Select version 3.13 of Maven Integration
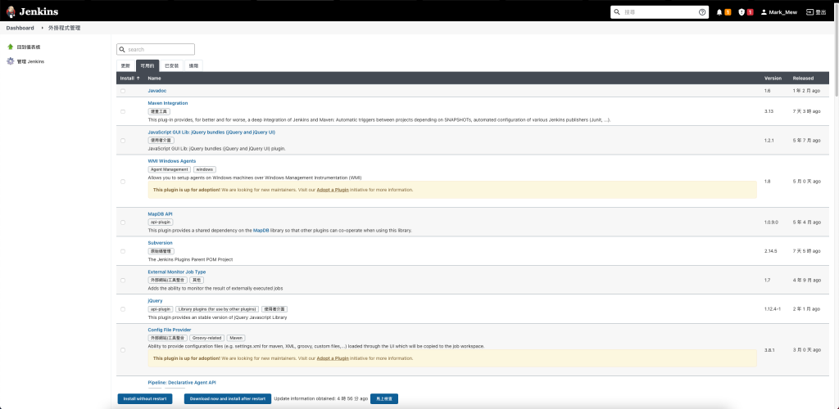The height and width of the screenshot is (409, 839). (x=769, y=111)
